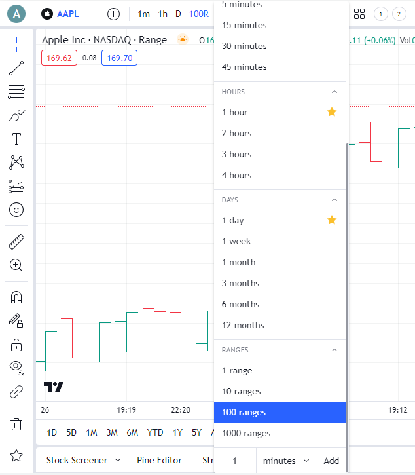Click the remove objects trash icon
The image size is (415, 475).
16,424
